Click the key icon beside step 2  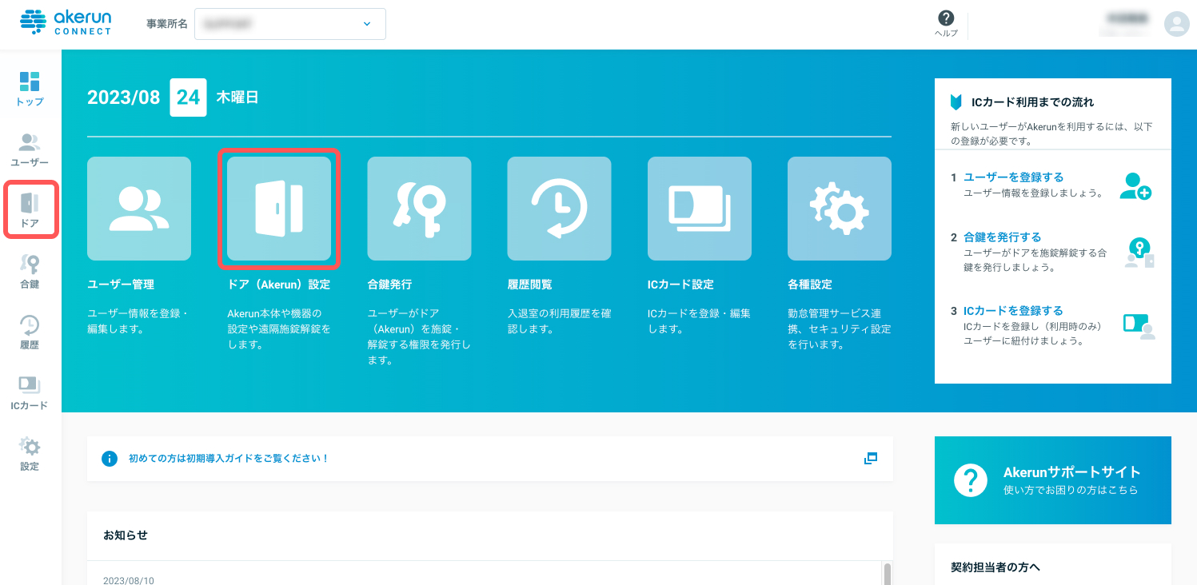(x=1139, y=253)
